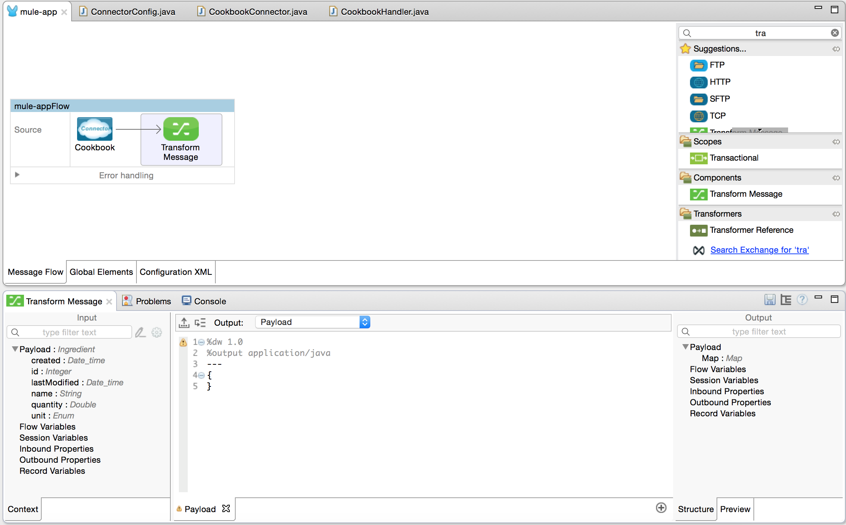This screenshot has height=525, width=846.
Task: Select the Configuration XML tab
Action: (x=177, y=272)
